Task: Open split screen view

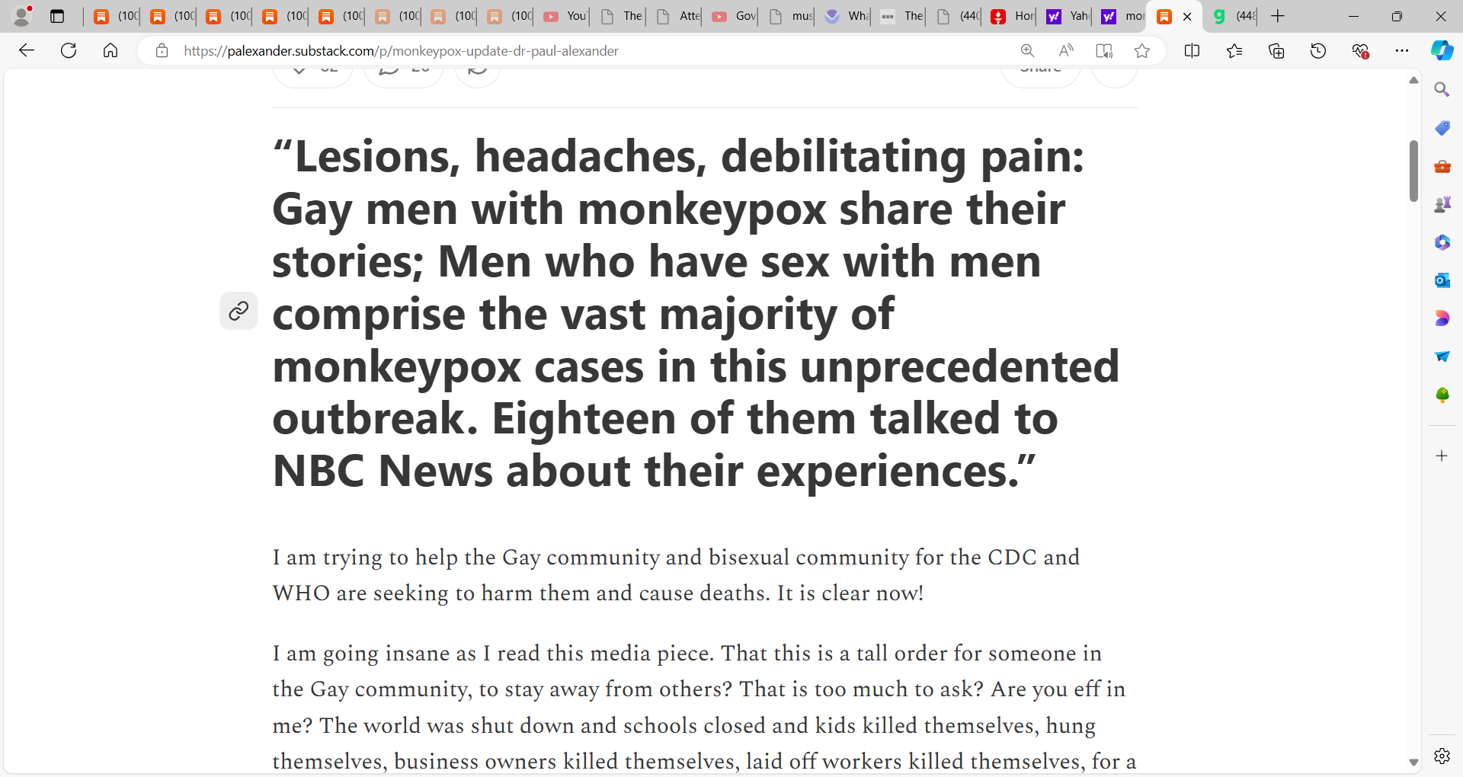Action: coord(1192,51)
